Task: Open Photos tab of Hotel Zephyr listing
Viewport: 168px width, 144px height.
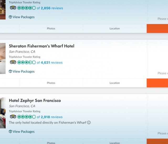Action: click(x=51, y=142)
